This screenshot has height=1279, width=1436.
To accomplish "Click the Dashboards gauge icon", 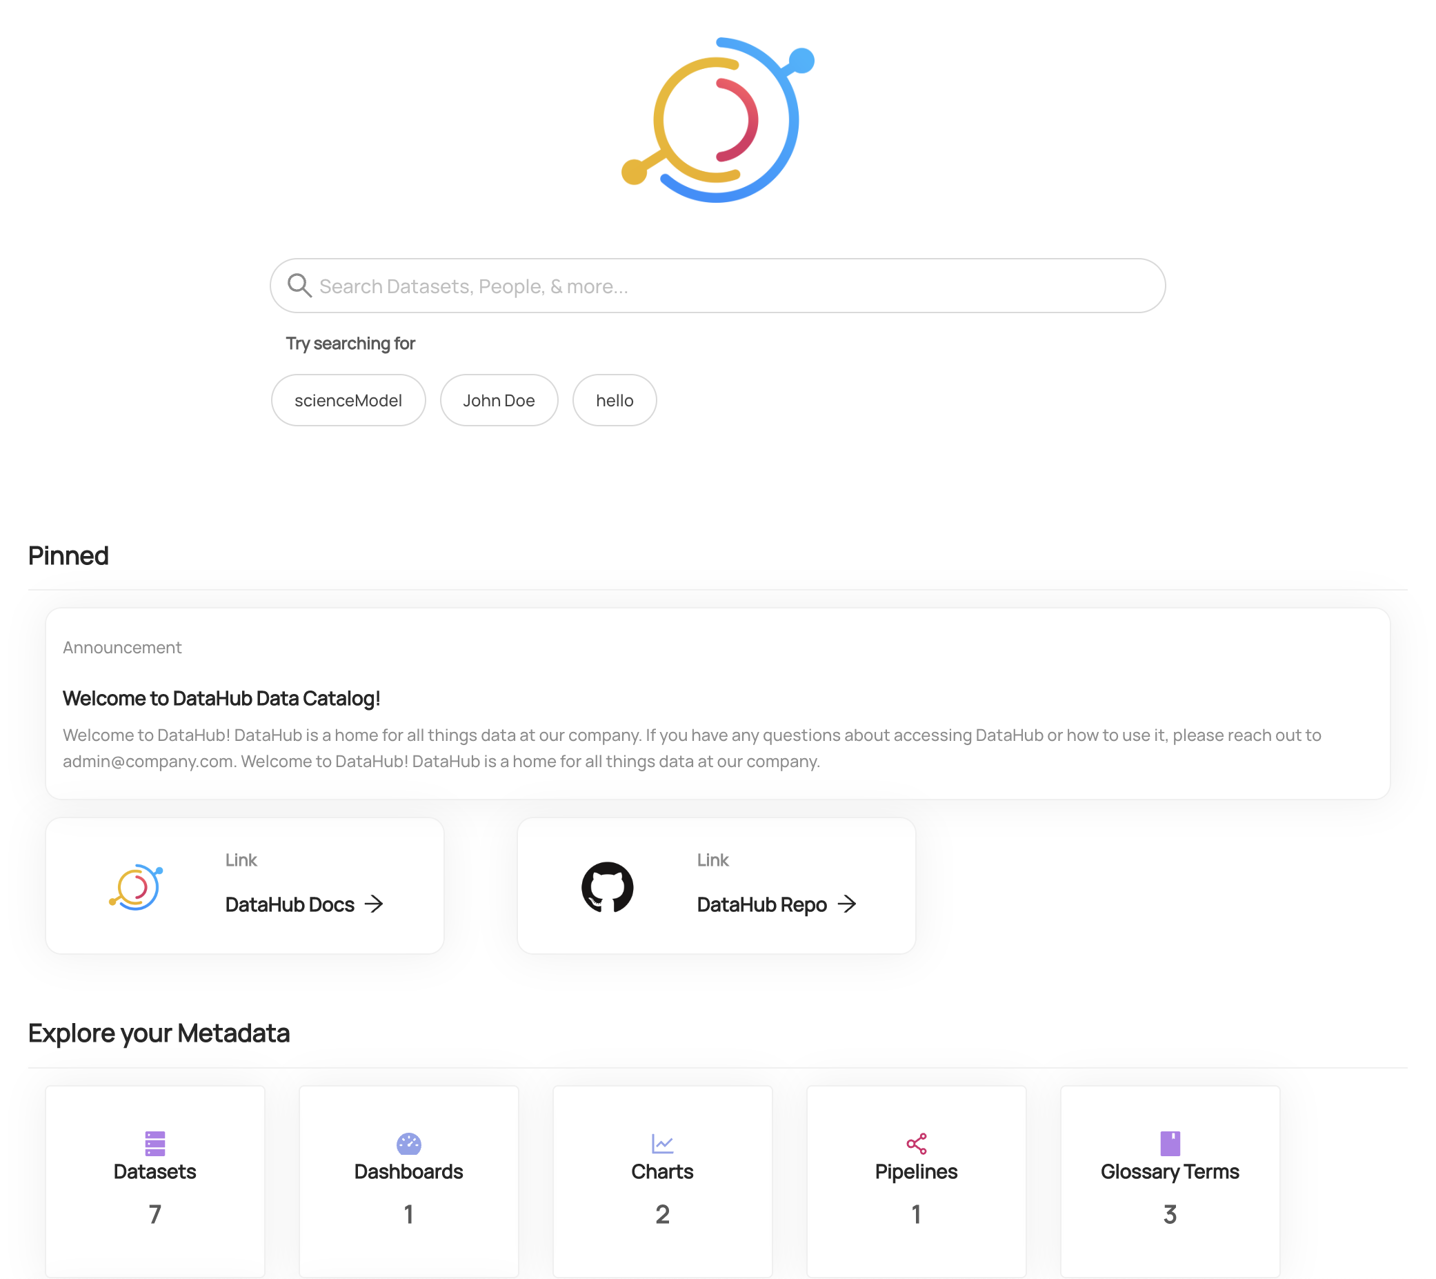I will (408, 1143).
